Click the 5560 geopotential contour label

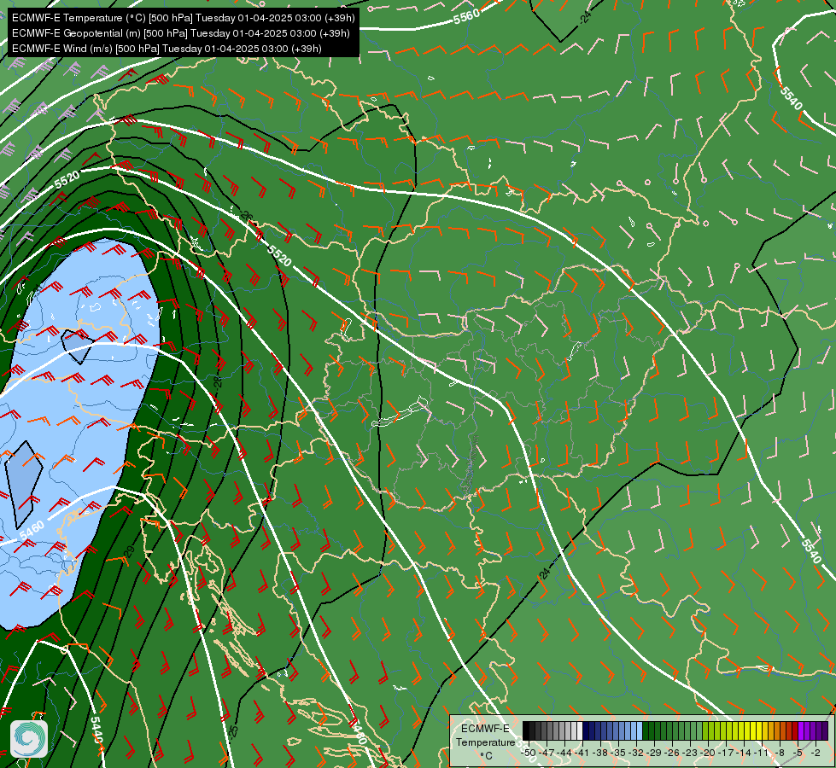466,17
